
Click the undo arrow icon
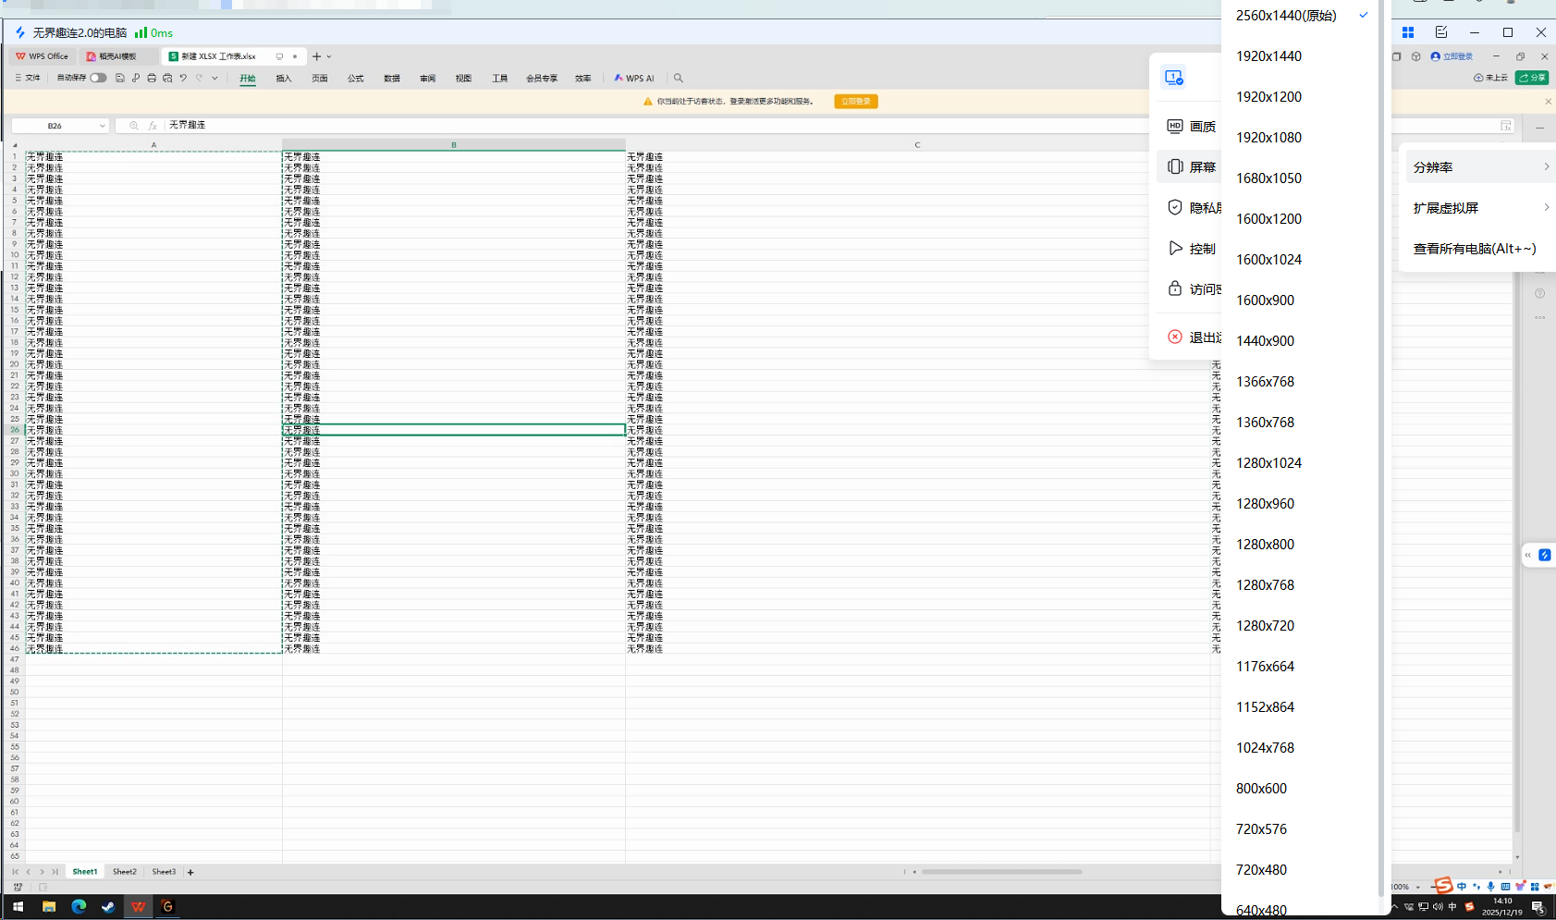183,79
